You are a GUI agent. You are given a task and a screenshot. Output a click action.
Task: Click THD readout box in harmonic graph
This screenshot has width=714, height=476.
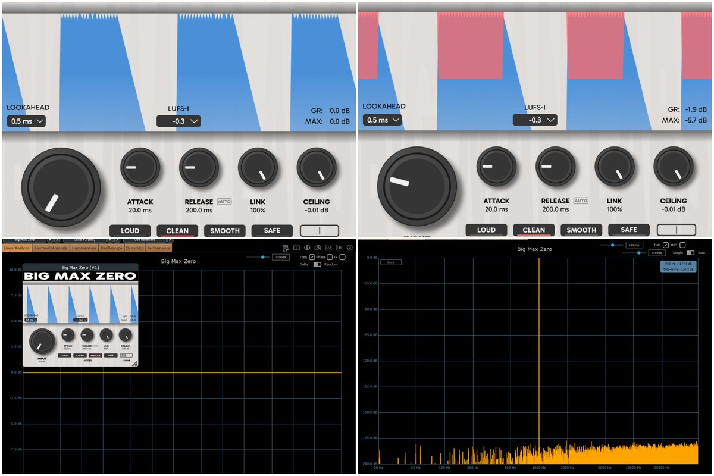(x=678, y=268)
